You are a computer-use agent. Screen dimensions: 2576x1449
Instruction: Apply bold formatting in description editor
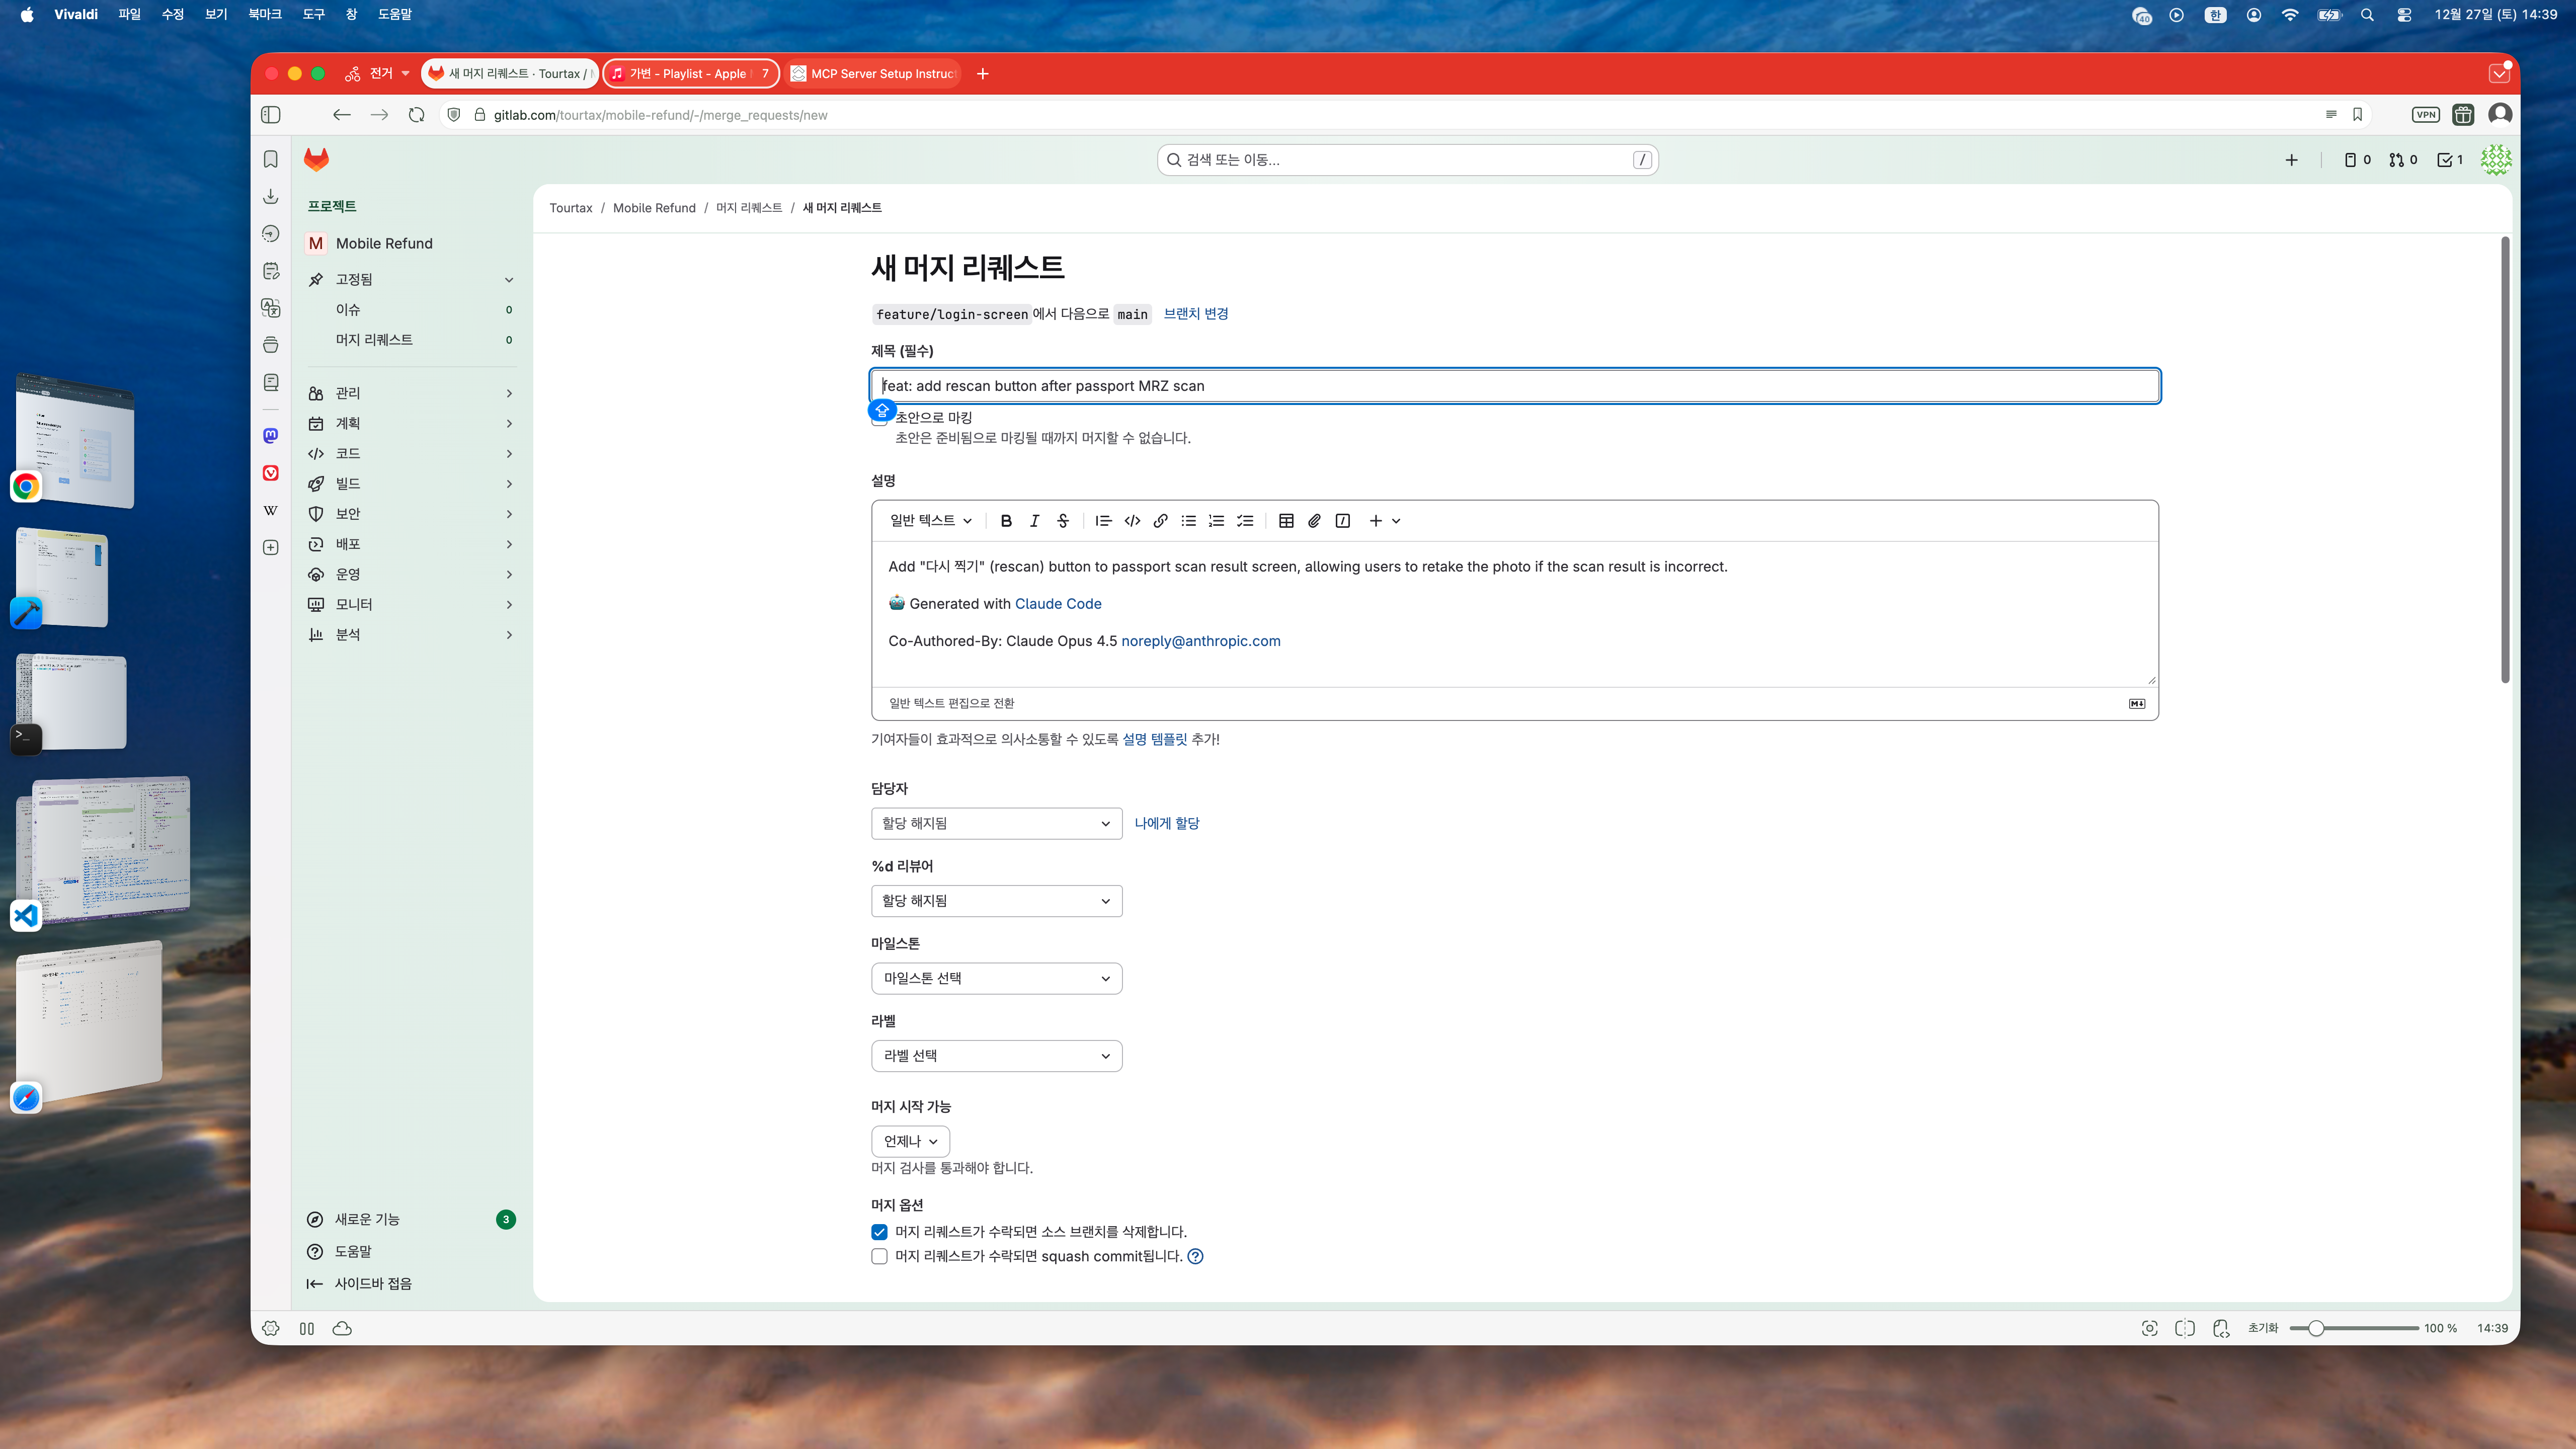pyautogui.click(x=1006, y=521)
